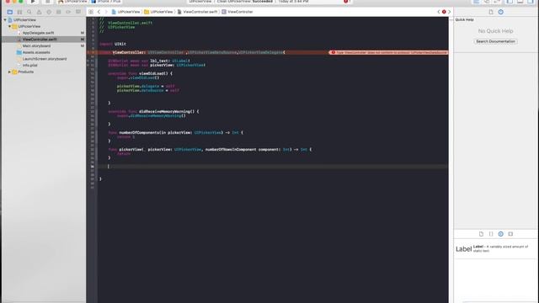Show the Code Snippet library
The image size is (539, 303).
pos(491,234)
